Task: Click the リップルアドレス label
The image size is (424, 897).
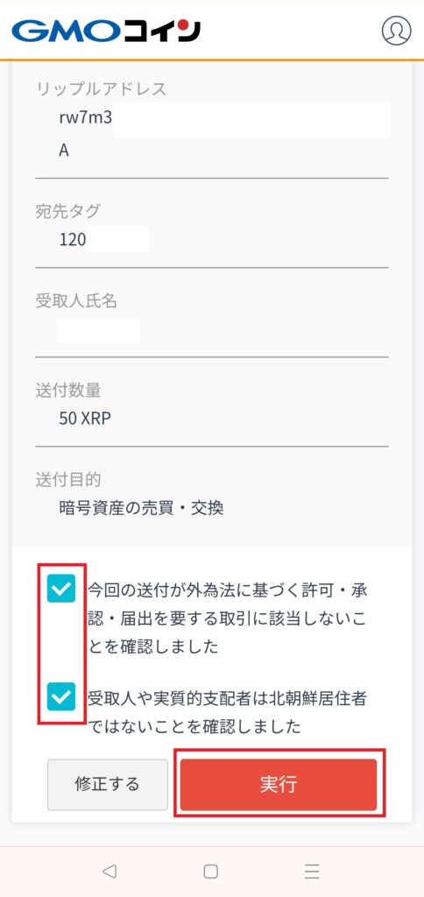Action: (x=102, y=88)
